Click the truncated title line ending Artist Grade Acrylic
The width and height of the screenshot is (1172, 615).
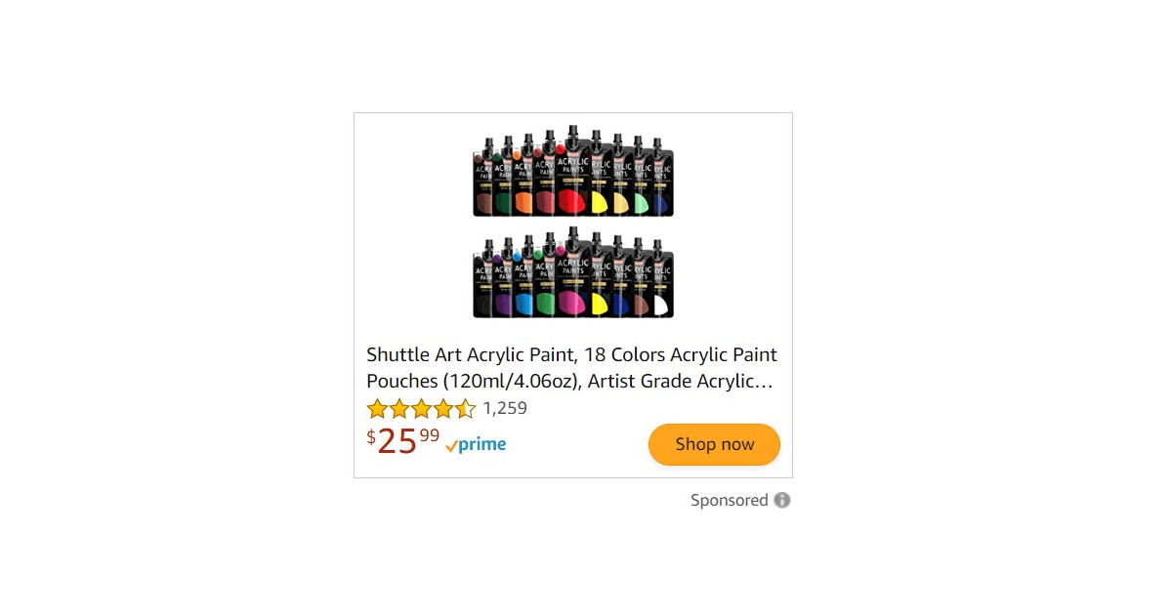(569, 382)
